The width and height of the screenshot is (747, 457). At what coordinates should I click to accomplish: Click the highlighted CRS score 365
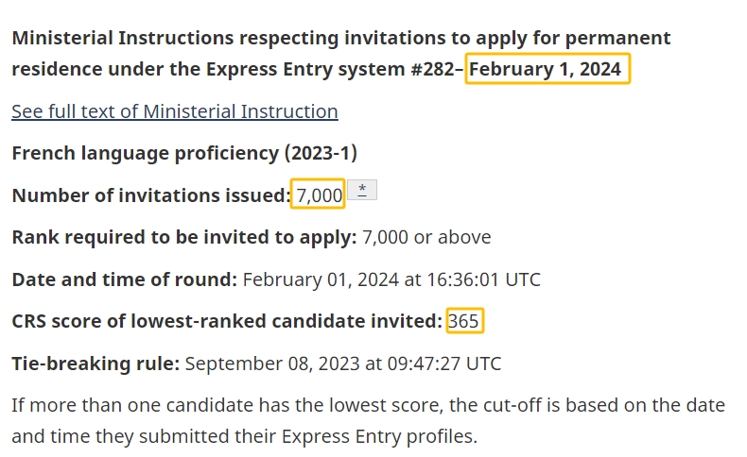463,321
